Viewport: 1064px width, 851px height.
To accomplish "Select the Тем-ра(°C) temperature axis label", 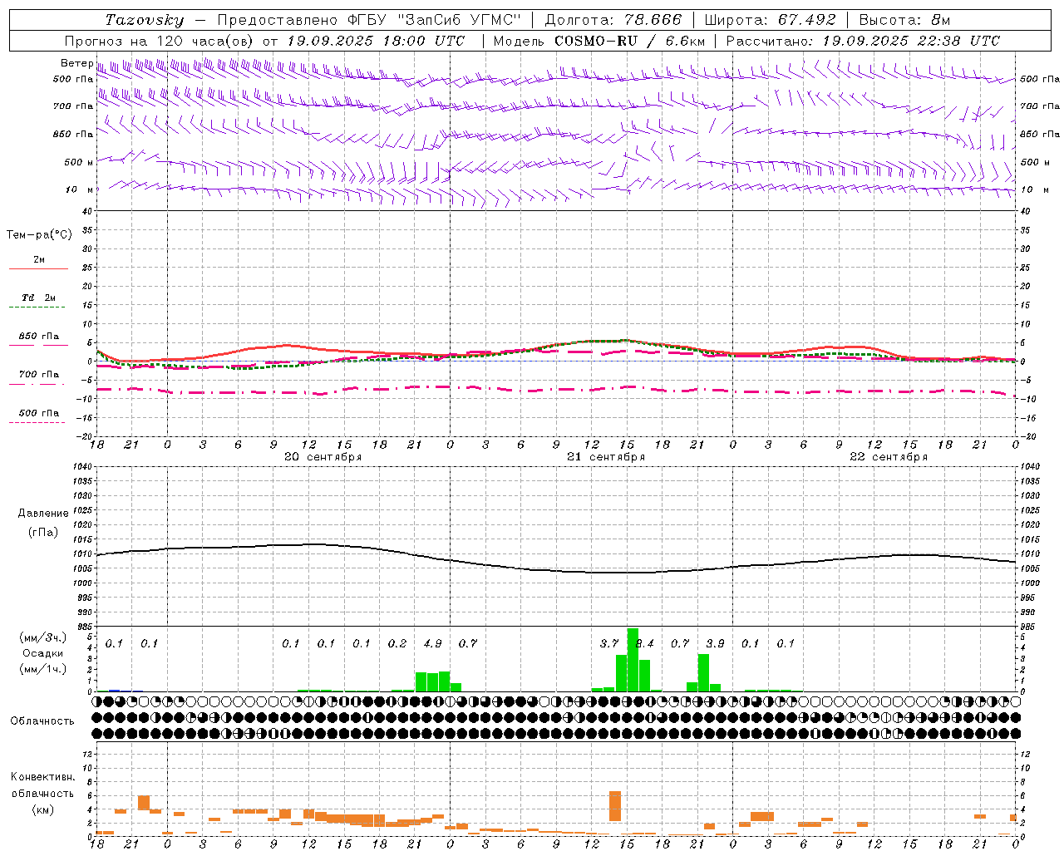I will click(x=39, y=235).
